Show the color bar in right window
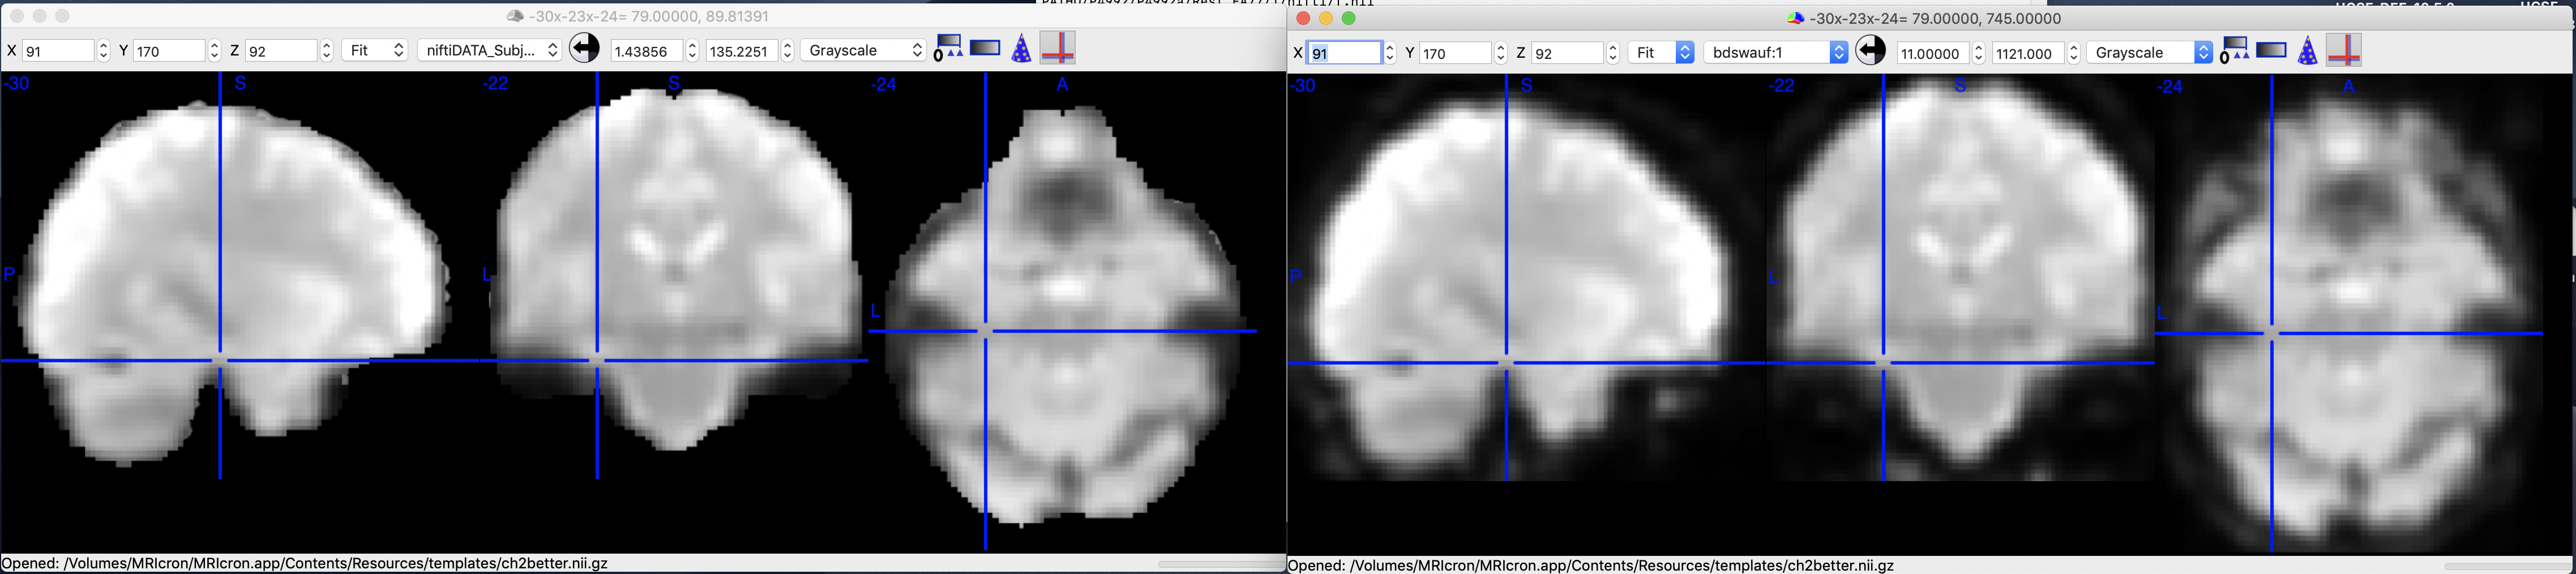Image resolution: width=2576 pixels, height=574 pixels. coord(2270,50)
